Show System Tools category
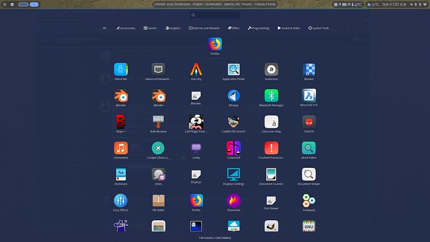This screenshot has width=430, height=242. click(318, 28)
